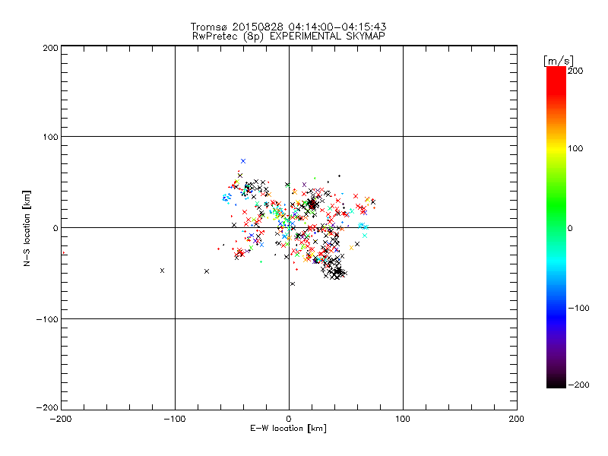
Task: Click the 'RwPretec (8p) EXPERIMENTAL SKYMAP' subtitle
Action: pyautogui.click(x=289, y=36)
